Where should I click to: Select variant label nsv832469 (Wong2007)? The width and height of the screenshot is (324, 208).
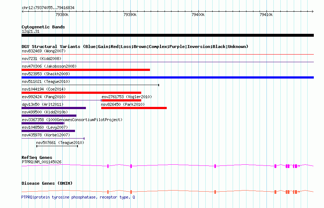point(44,51)
